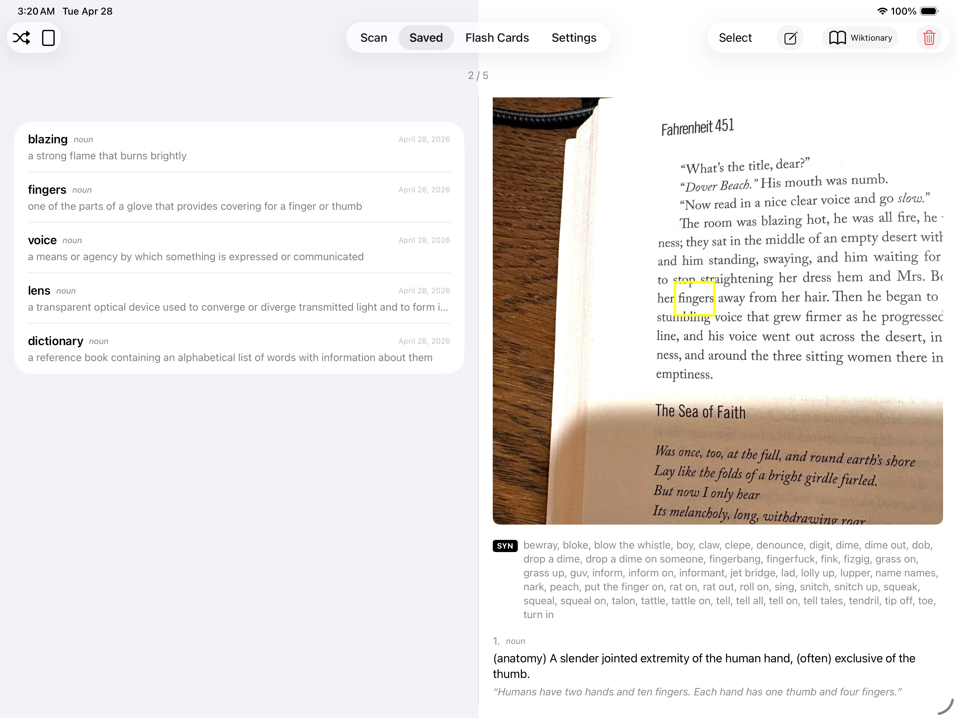957x718 pixels.
Task: Open the Wiktionary dictionary source
Action: click(860, 38)
